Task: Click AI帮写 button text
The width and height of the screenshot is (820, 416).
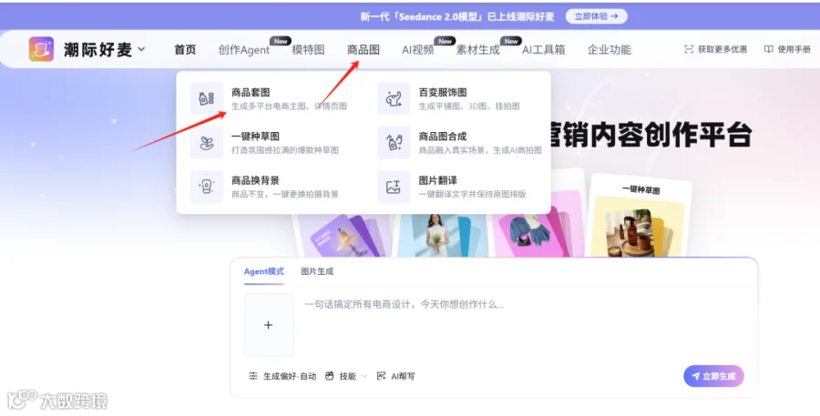Action: tap(404, 376)
